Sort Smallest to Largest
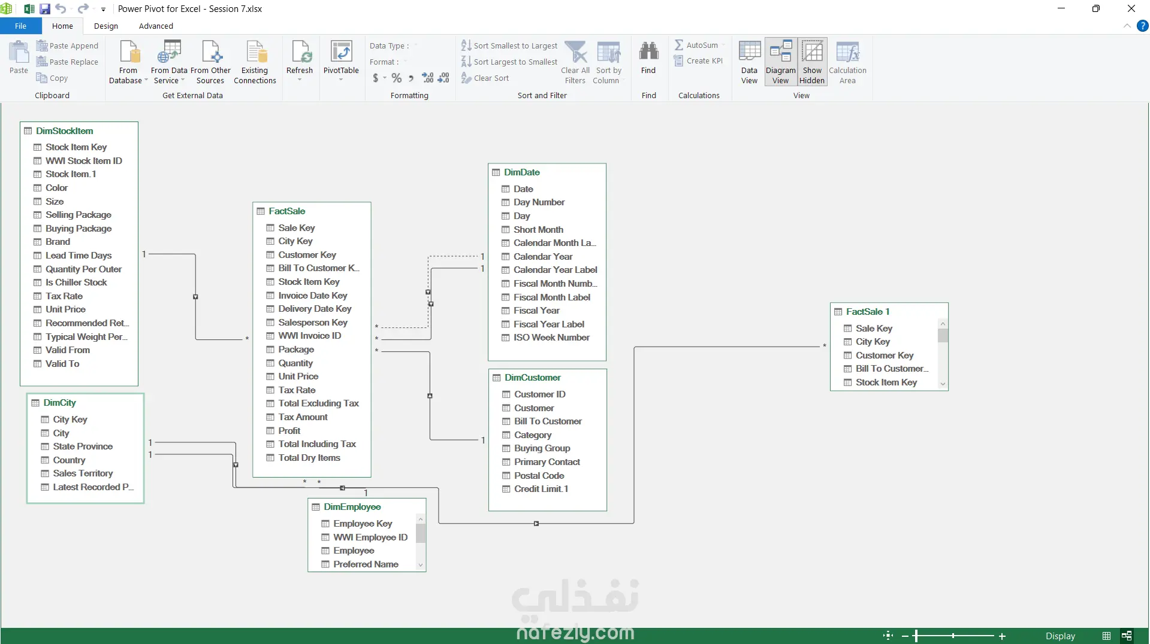The image size is (1150, 644). click(x=509, y=45)
